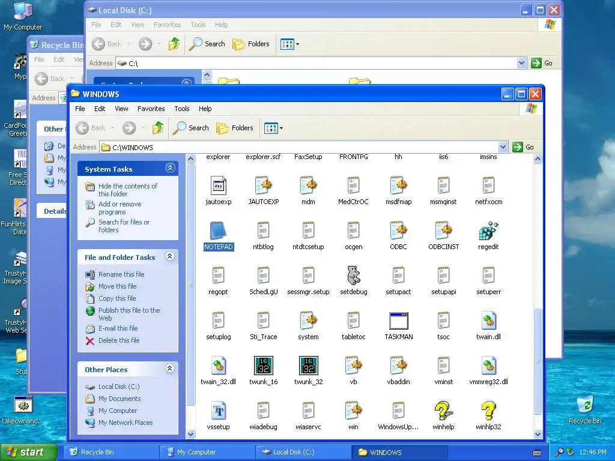
Task: Click Back button in WINDOWS toolbar
Action: pyautogui.click(x=91, y=128)
